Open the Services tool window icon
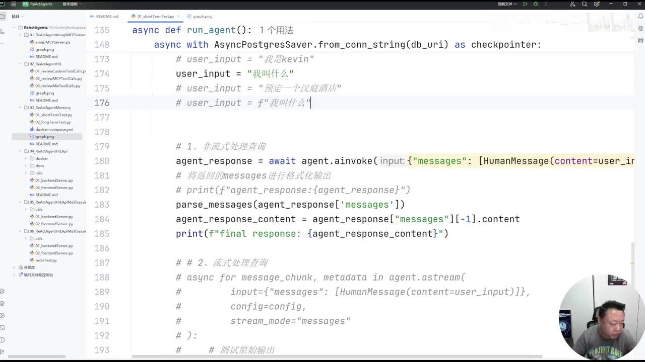The height and width of the screenshot is (362, 645). [x=3, y=316]
